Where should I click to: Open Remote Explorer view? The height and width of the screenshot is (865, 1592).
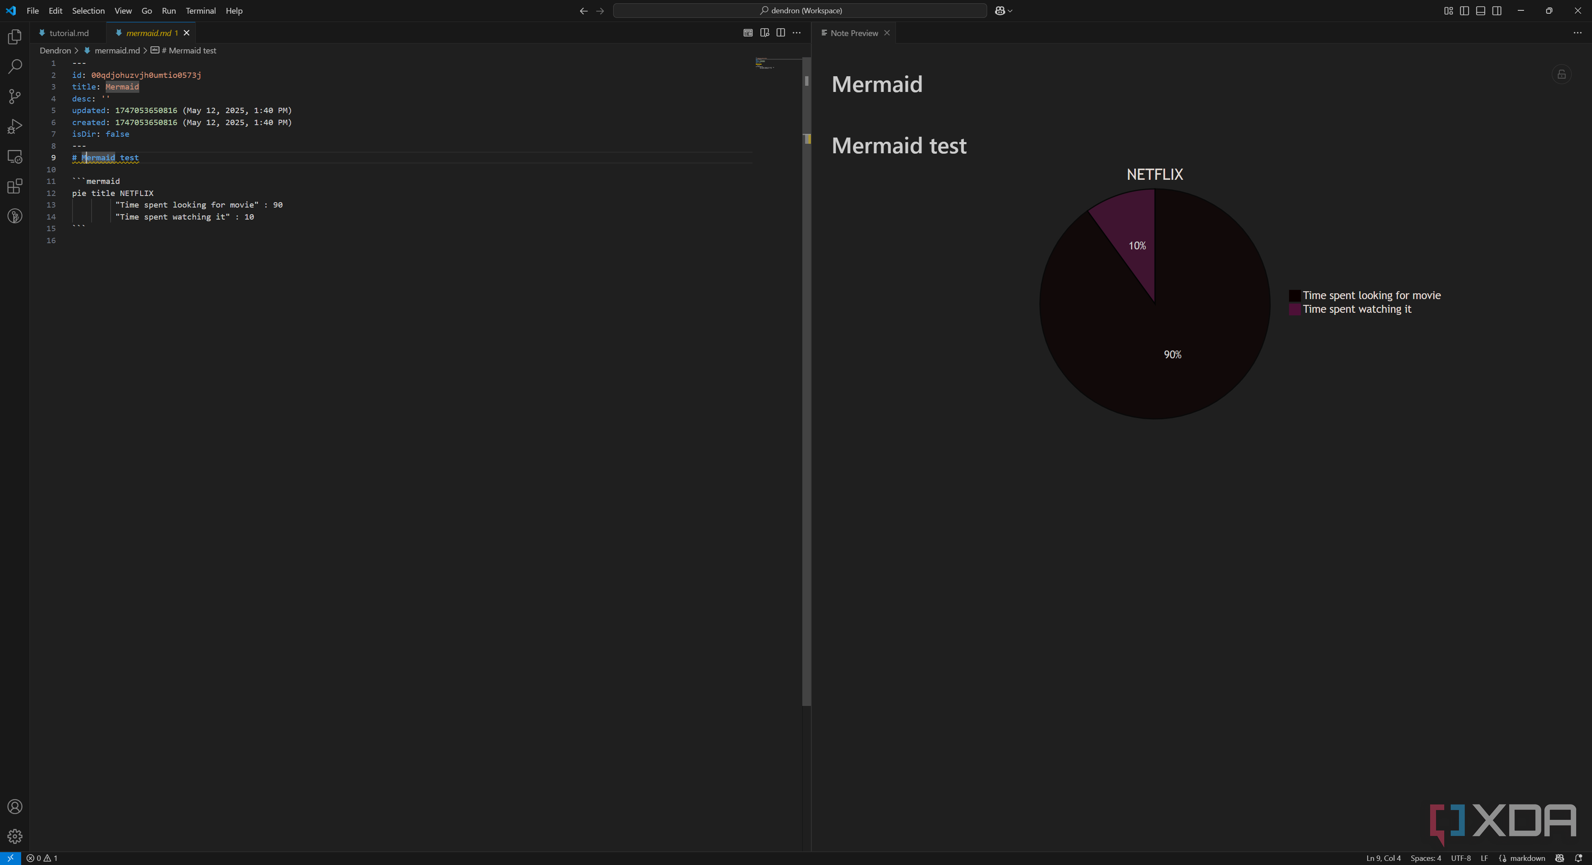pyautogui.click(x=15, y=157)
